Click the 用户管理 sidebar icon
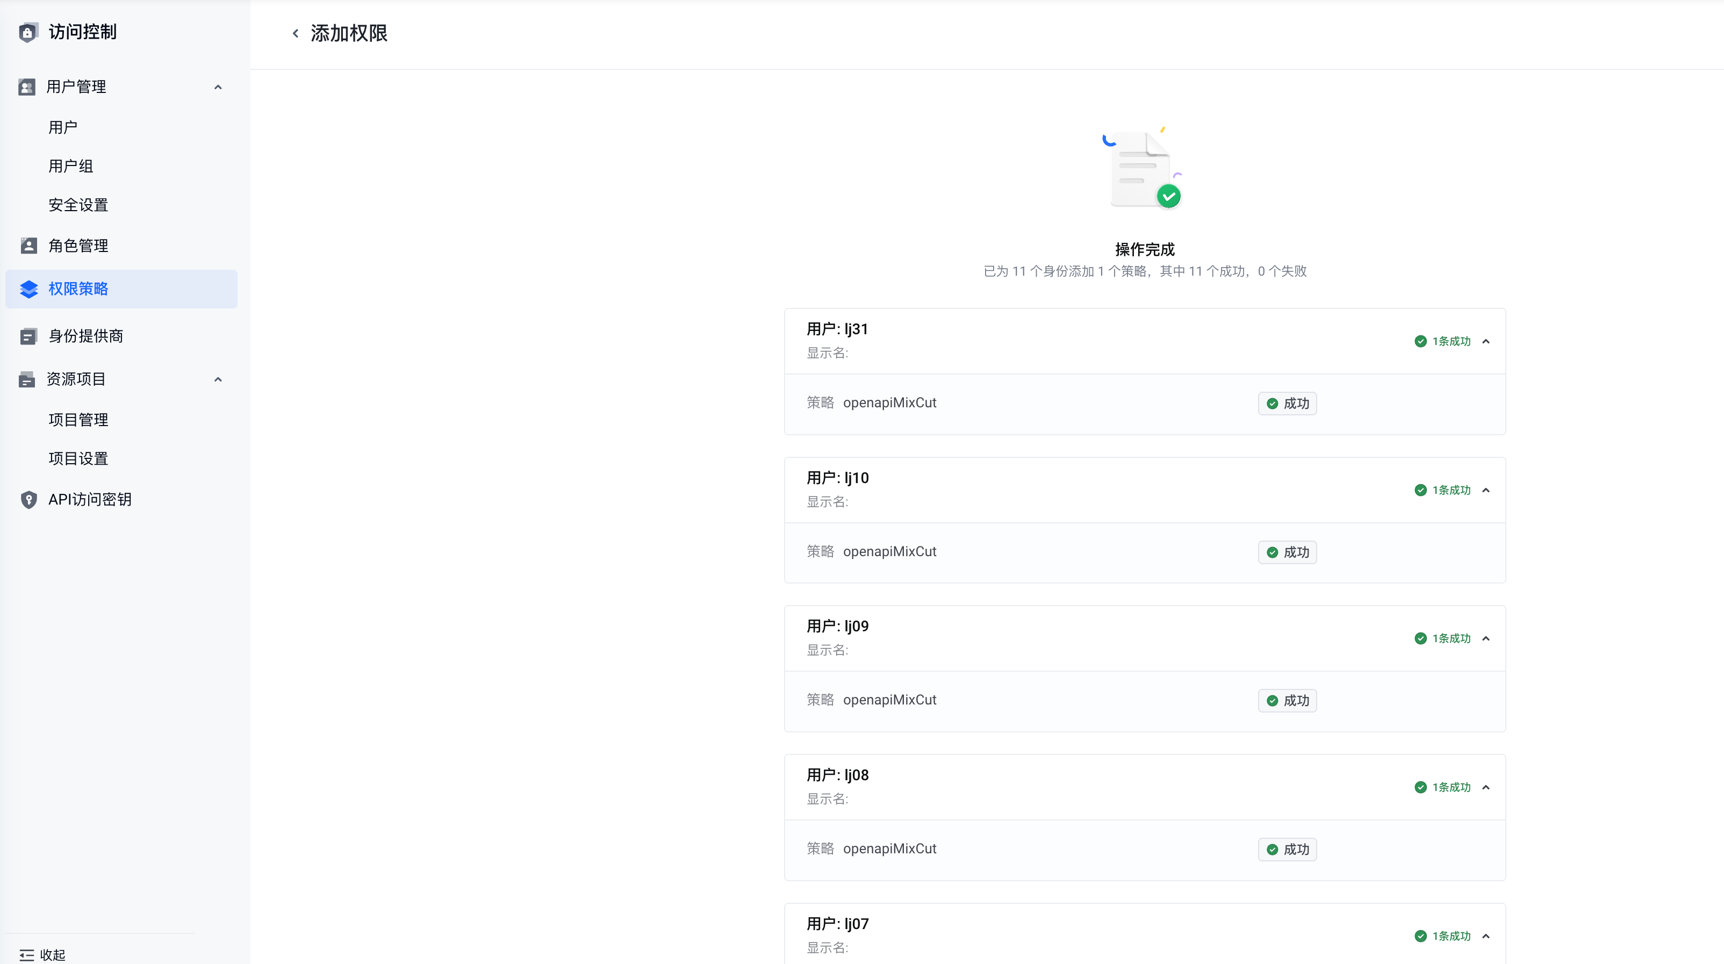Viewport: 1724px width, 964px height. [x=27, y=87]
